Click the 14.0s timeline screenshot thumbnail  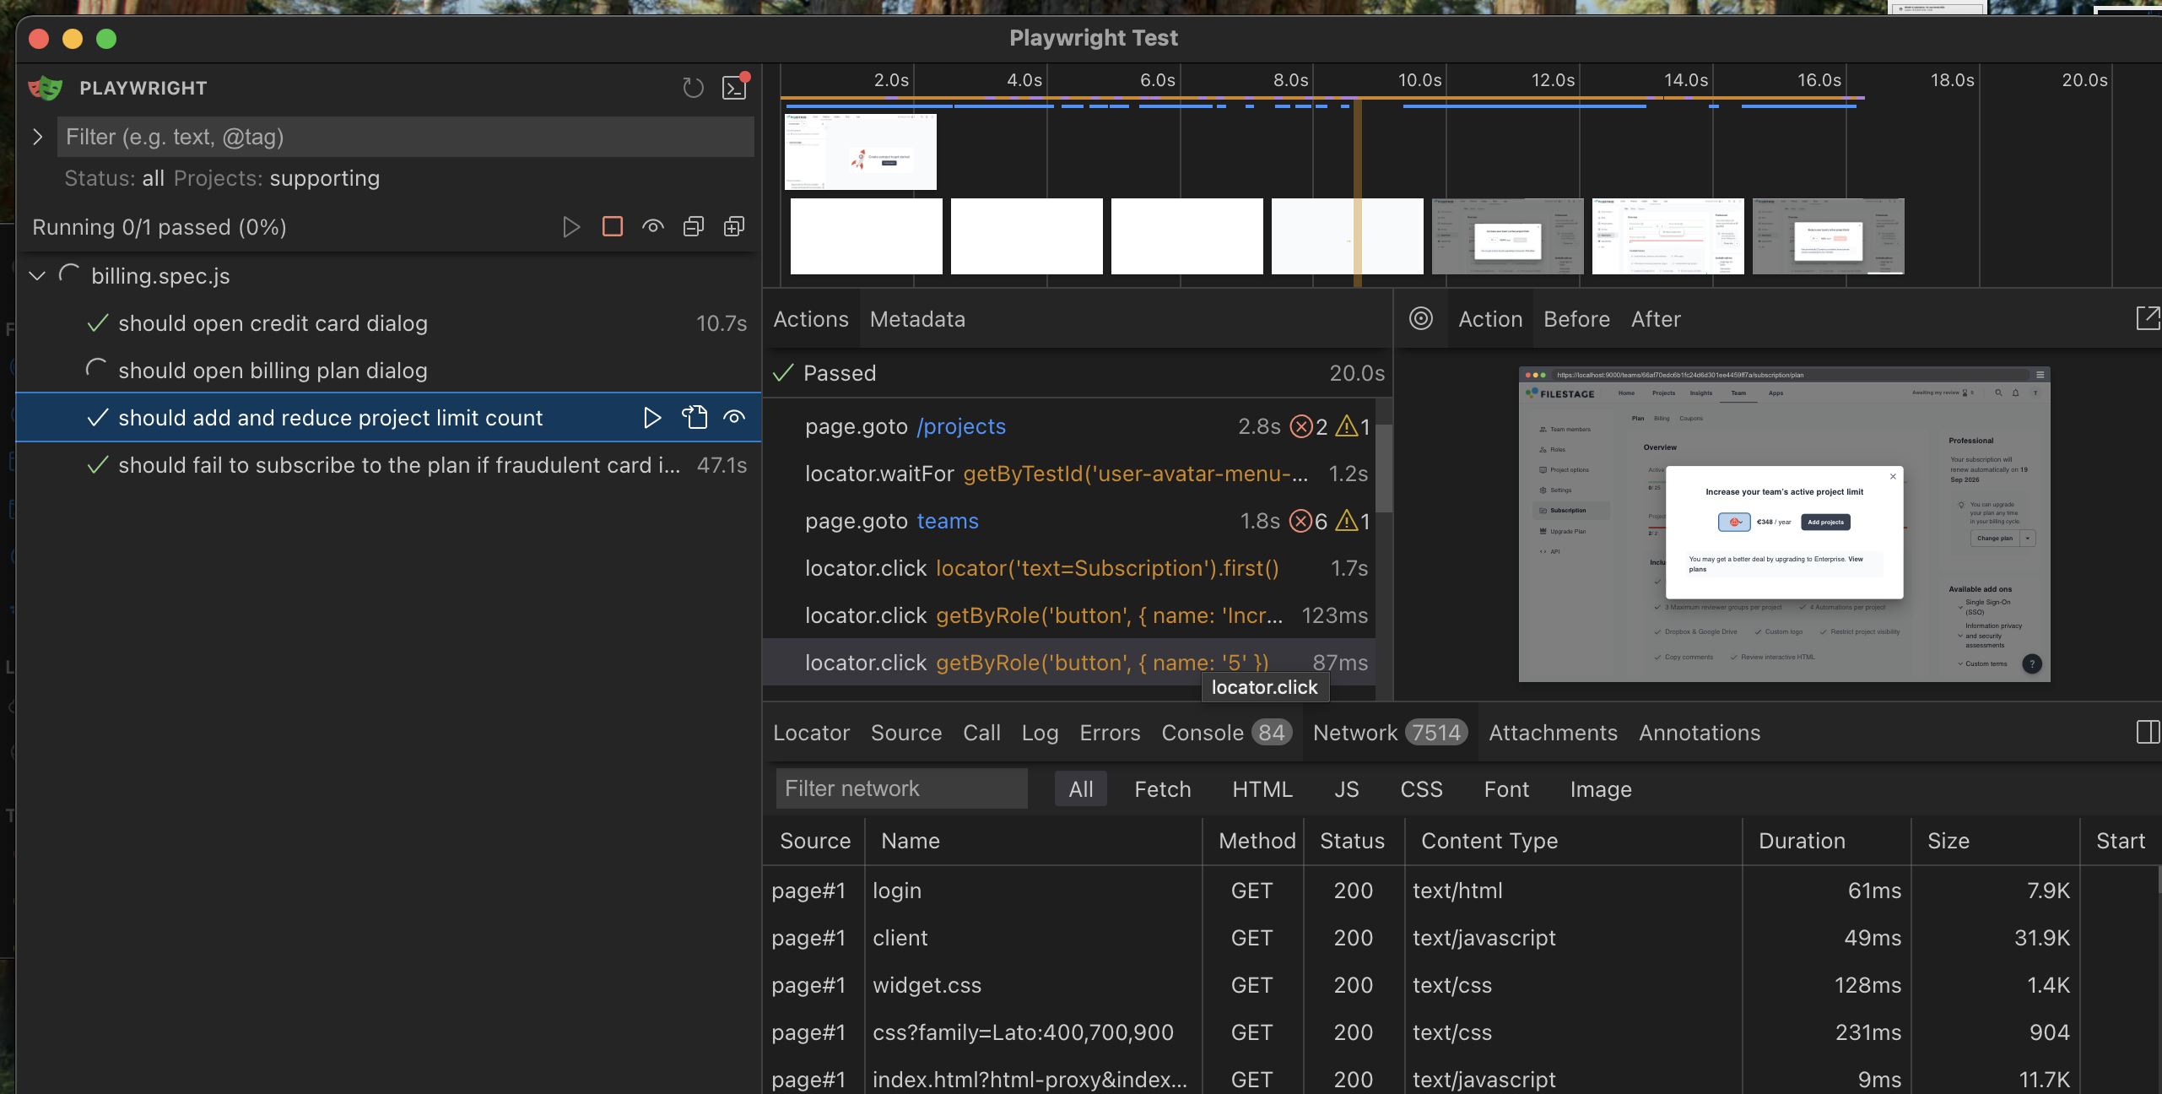pyautogui.click(x=1667, y=236)
